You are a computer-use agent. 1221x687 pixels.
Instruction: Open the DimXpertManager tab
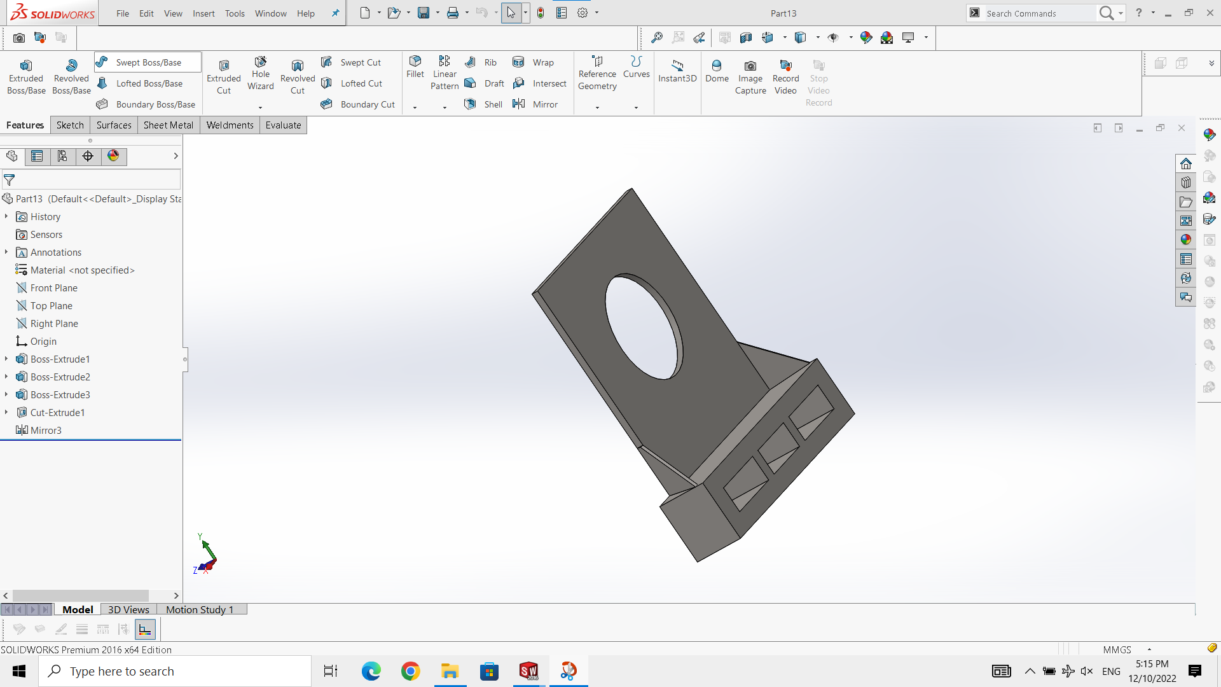coord(88,156)
